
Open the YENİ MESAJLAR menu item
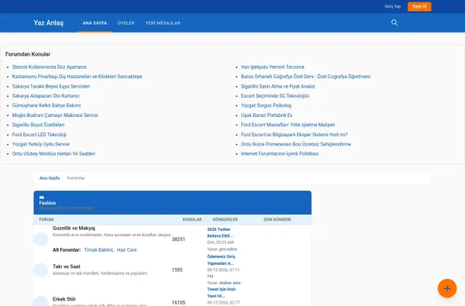163,22
